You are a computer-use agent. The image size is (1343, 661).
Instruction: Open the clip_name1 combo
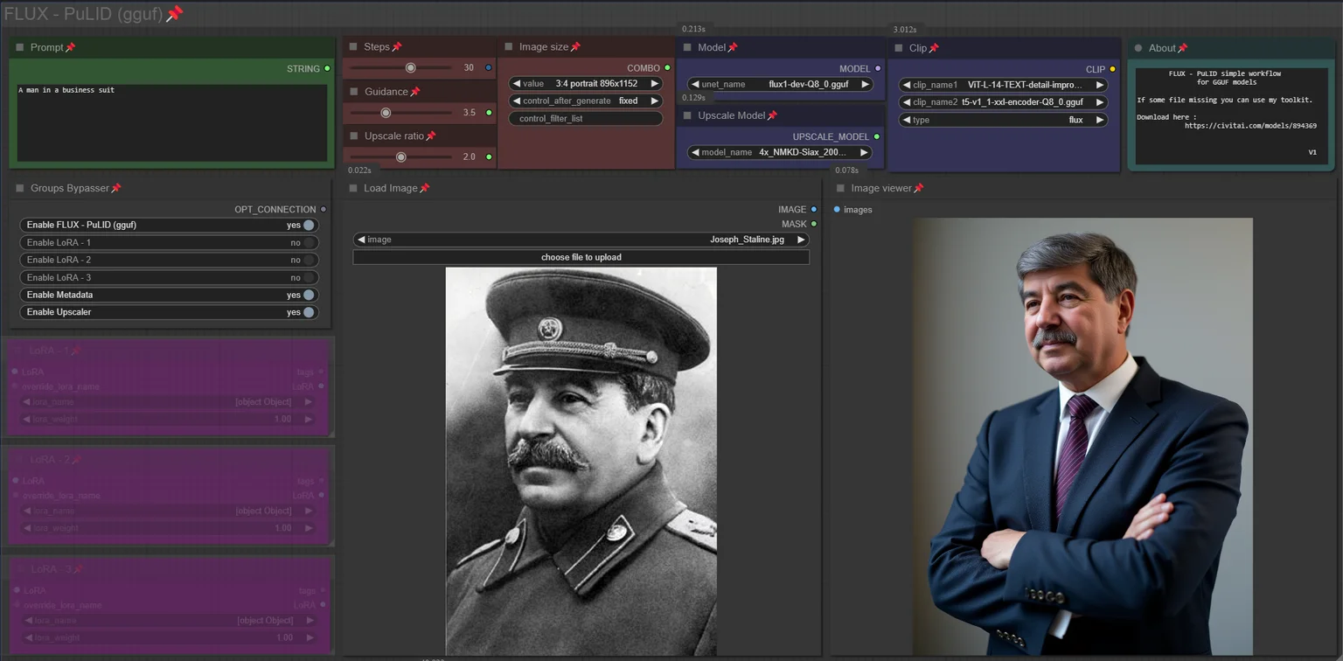[x=1004, y=85]
